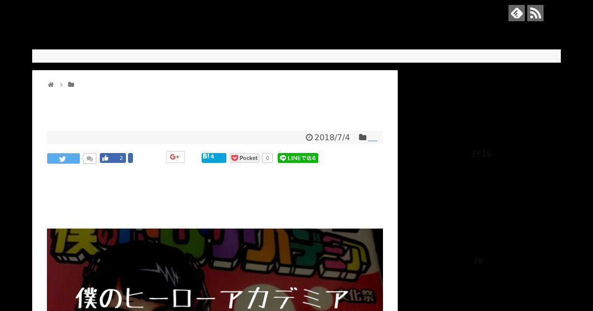This screenshot has width=593, height=311.
Task: Click the post date 2018/7/4
Action: tap(332, 138)
